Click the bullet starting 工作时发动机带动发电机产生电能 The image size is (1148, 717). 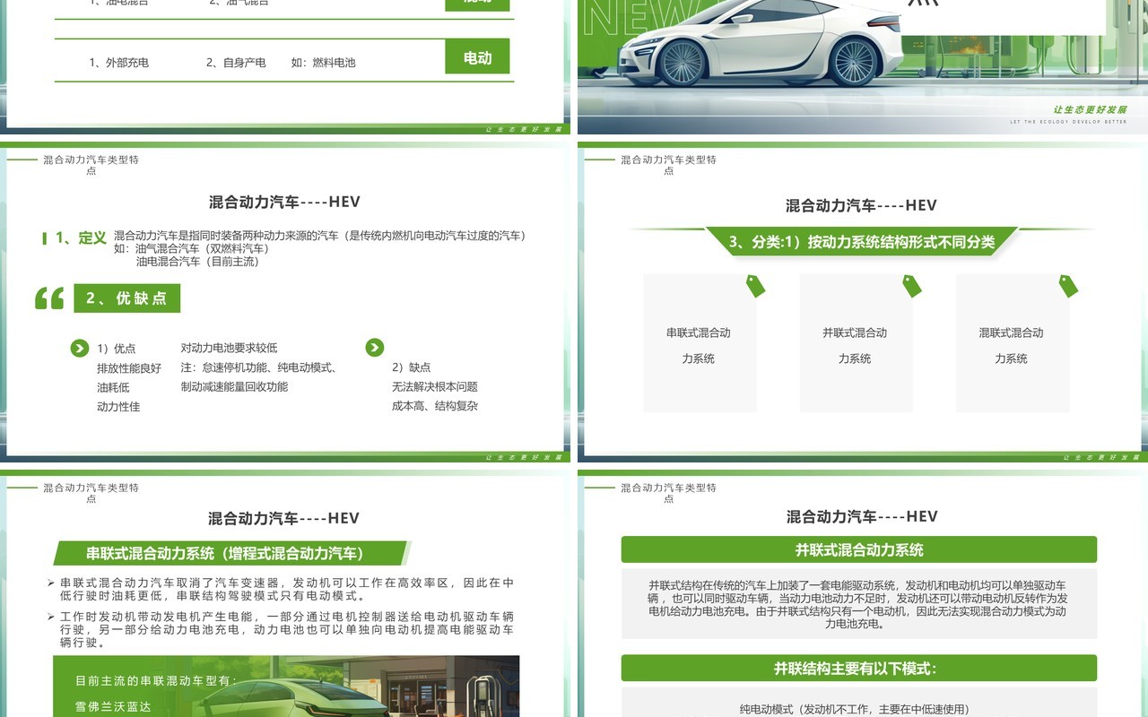pos(286,630)
